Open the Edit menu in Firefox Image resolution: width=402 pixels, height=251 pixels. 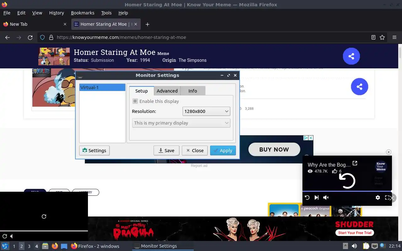[x=21, y=13]
